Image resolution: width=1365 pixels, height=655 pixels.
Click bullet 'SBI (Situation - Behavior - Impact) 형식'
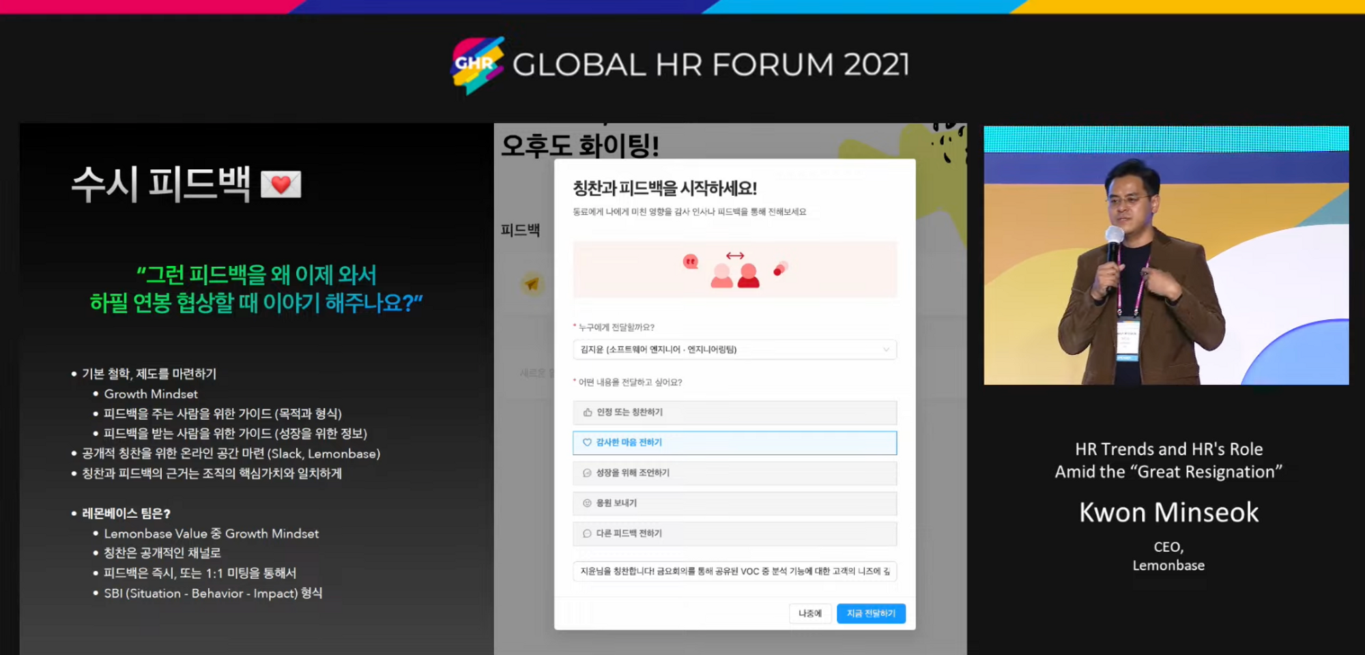pos(213,594)
